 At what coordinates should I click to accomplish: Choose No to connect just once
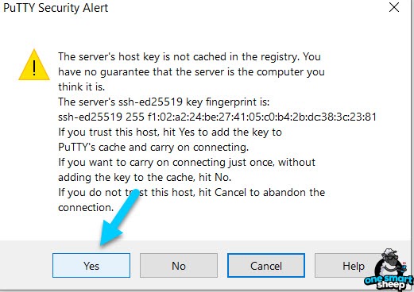[179, 266]
